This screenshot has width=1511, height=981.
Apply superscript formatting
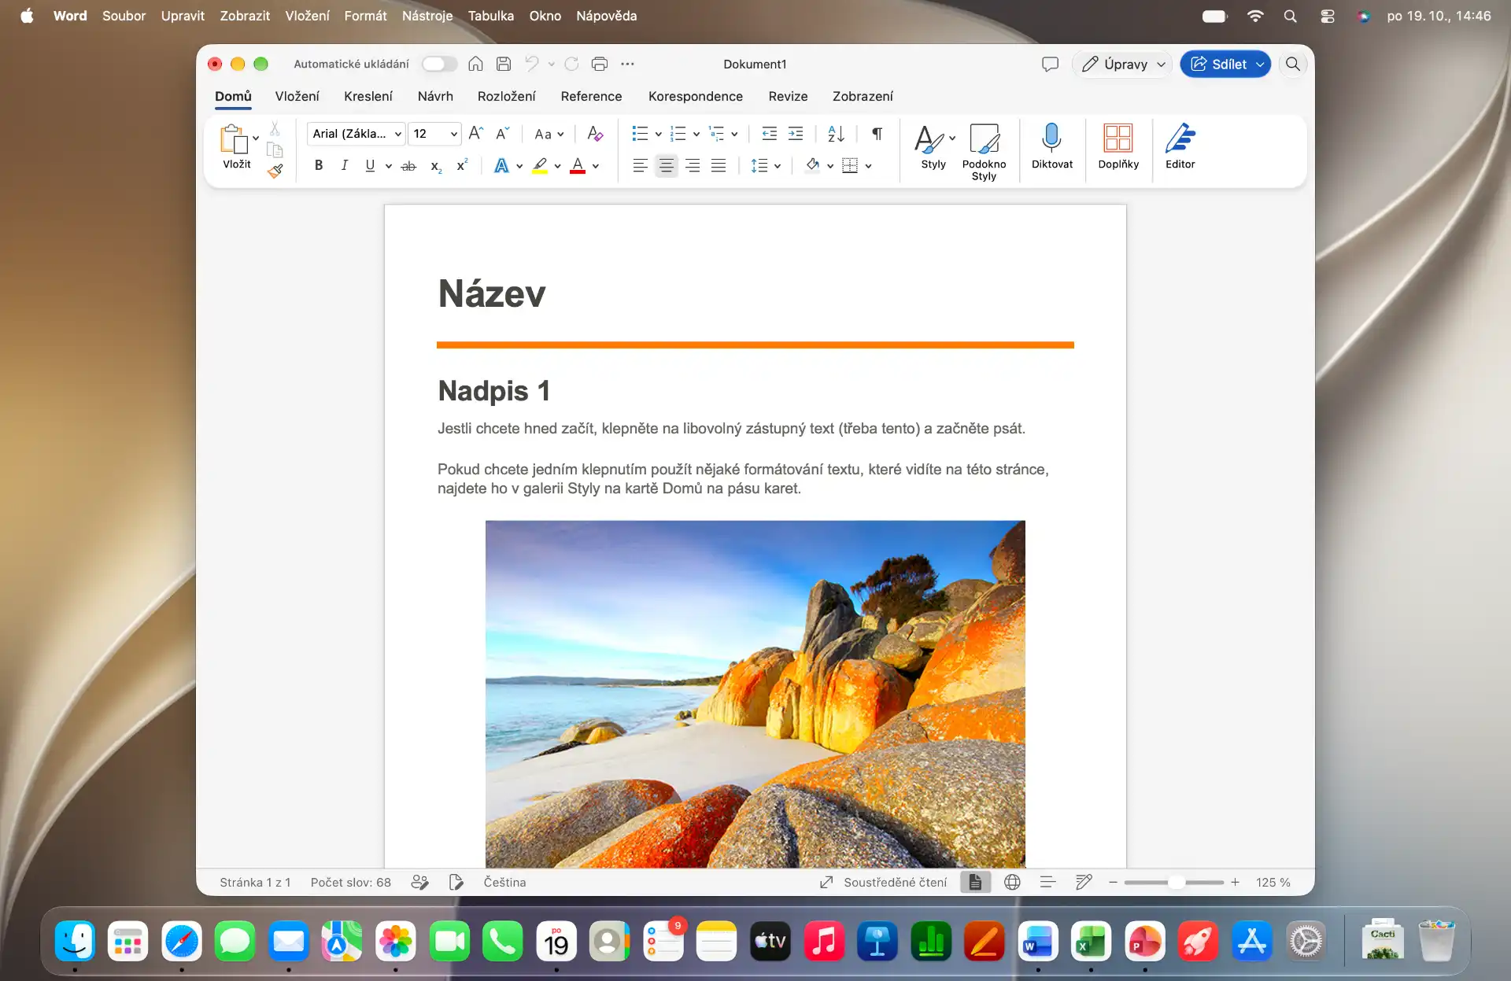tap(462, 165)
